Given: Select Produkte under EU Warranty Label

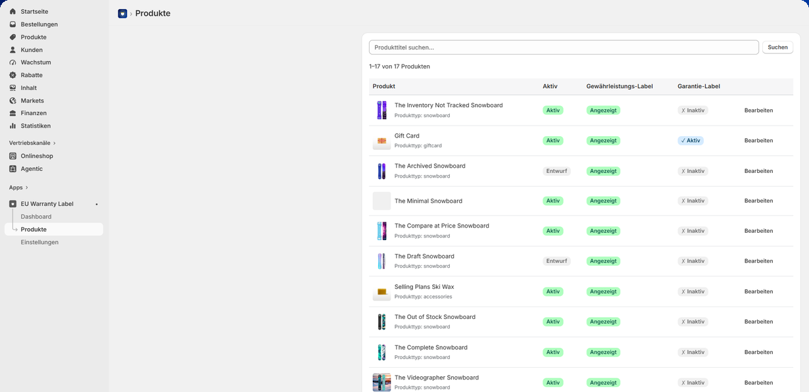Looking at the screenshot, I should pos(54,230).
